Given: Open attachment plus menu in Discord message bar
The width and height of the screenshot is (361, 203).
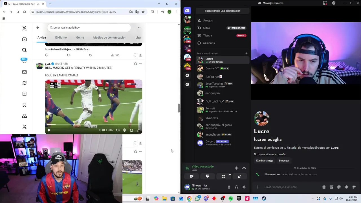Looking at the screenshot, I should (x=258, y=187).
